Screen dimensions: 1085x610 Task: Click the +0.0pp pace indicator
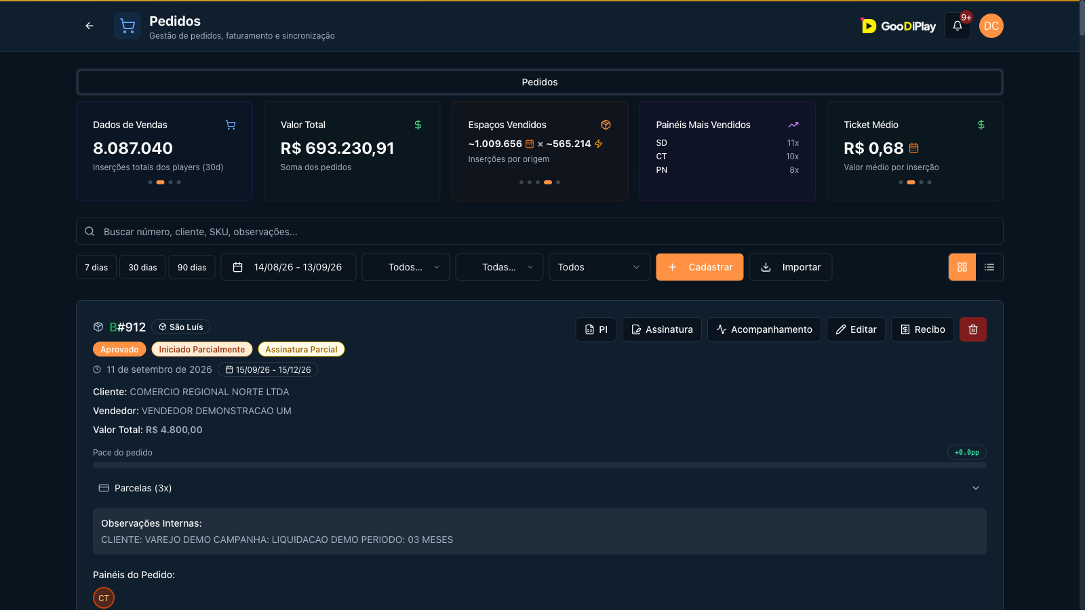click(x=967, y=452)
